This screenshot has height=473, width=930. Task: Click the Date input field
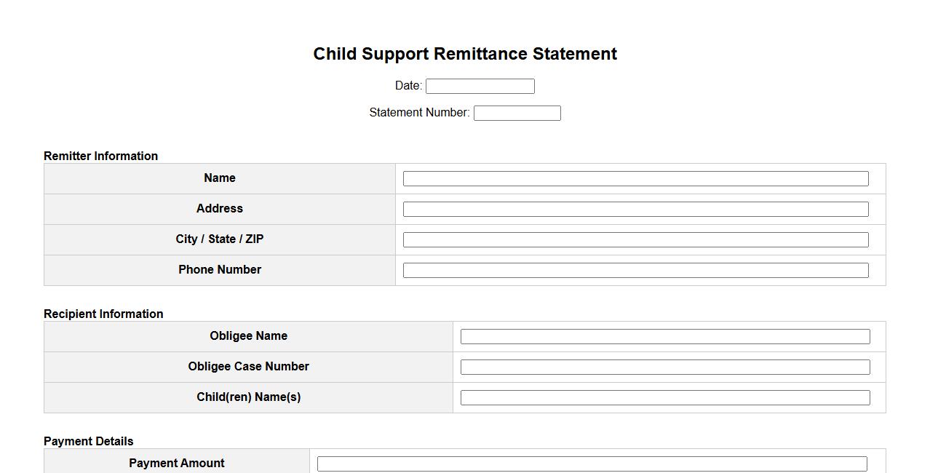click(480, 86)
